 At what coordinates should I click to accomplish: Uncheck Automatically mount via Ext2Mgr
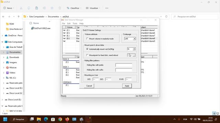point(87,49)
